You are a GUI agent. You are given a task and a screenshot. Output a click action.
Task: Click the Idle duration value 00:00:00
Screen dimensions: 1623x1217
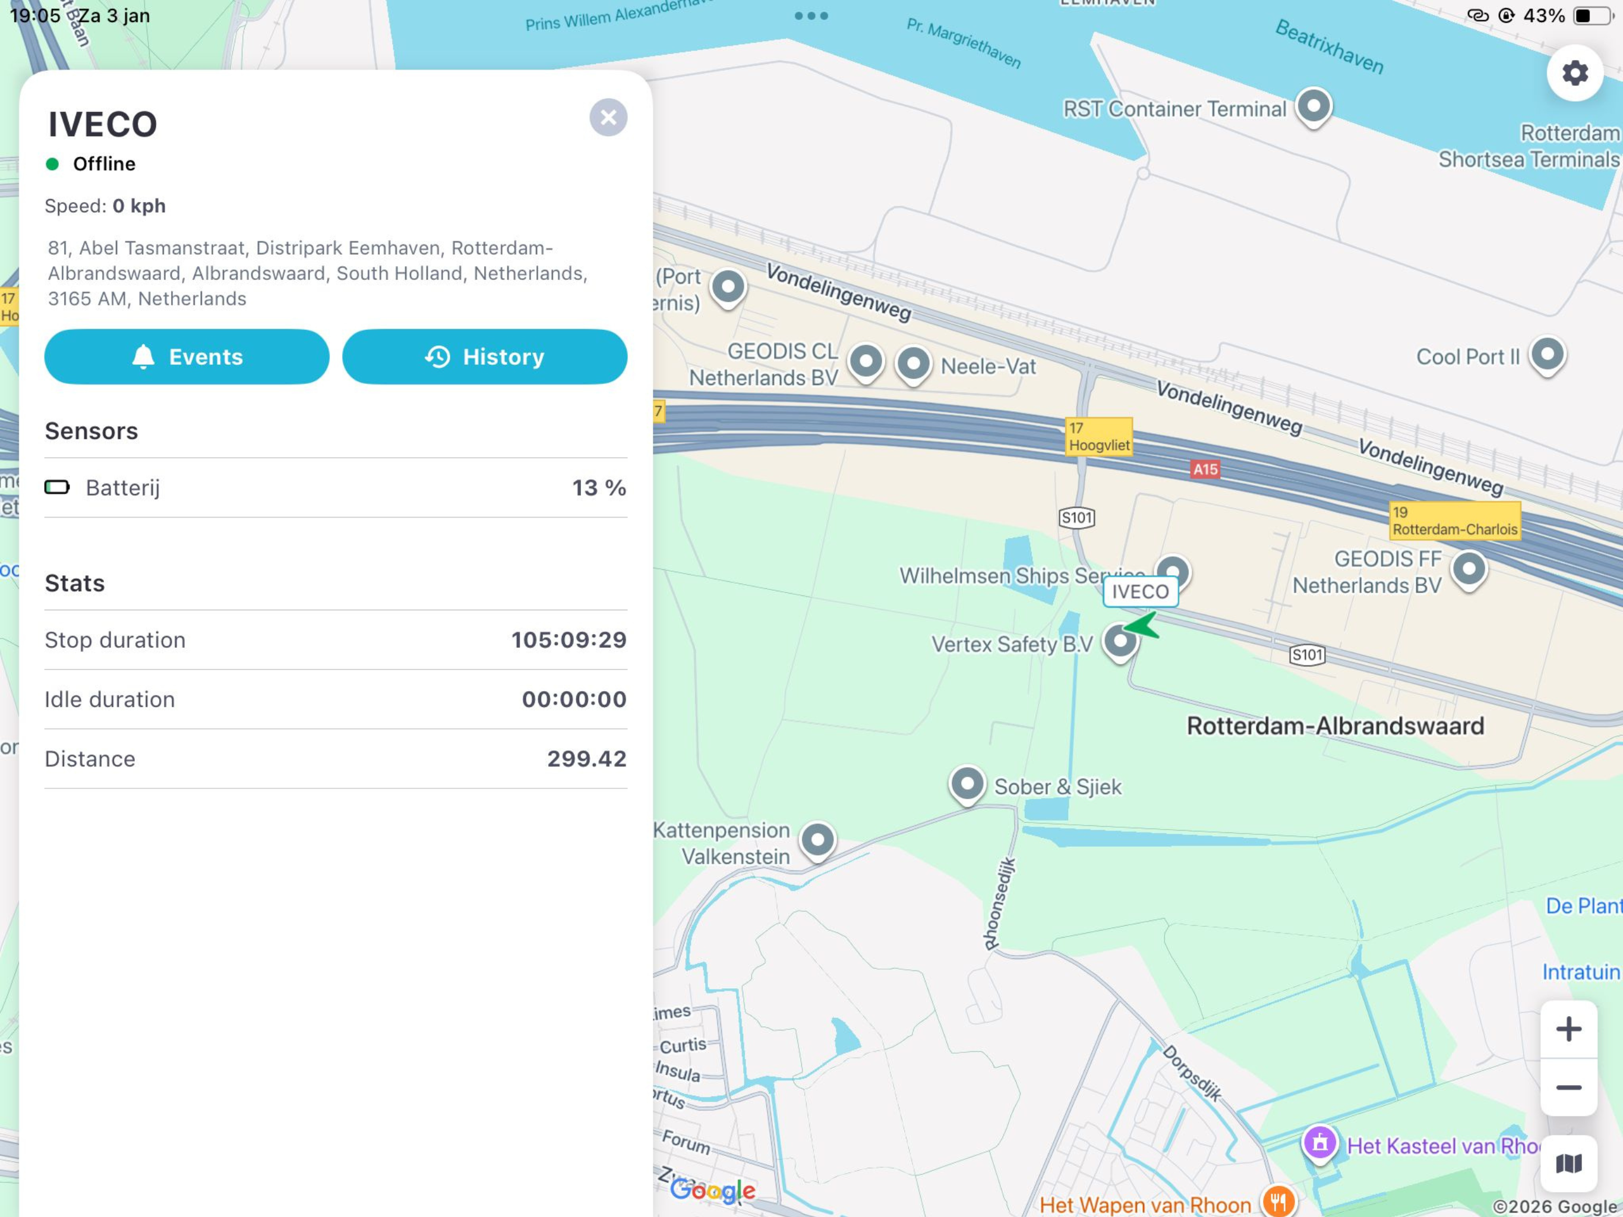click(574, 699)
